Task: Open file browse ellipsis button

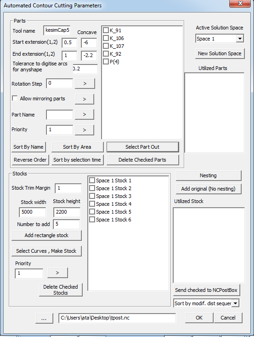Action: (44, 318)
